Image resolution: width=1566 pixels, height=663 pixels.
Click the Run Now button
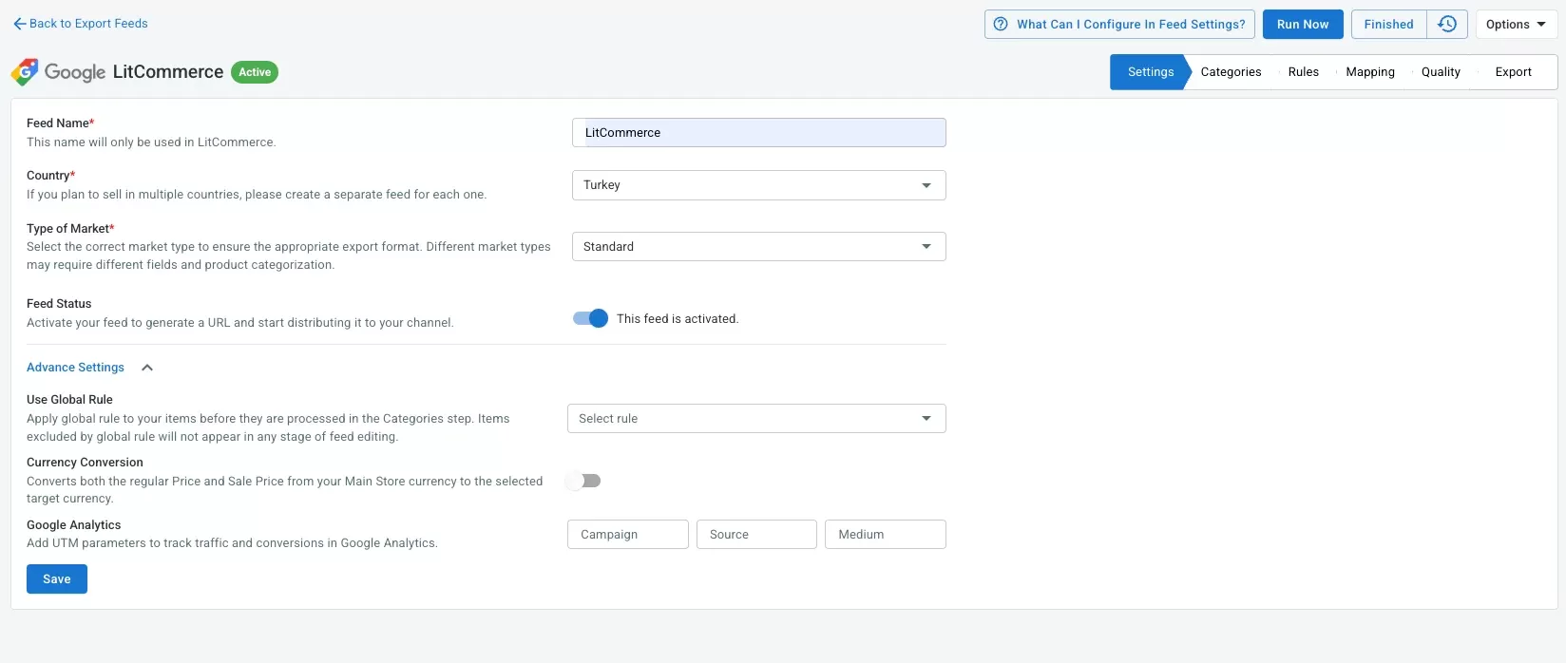[1303, 25]
